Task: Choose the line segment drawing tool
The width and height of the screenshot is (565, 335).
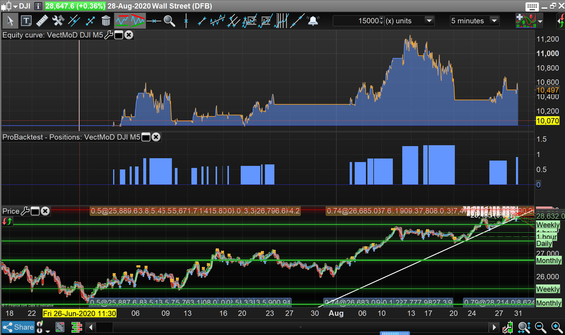Action: [x=202, y=21]
